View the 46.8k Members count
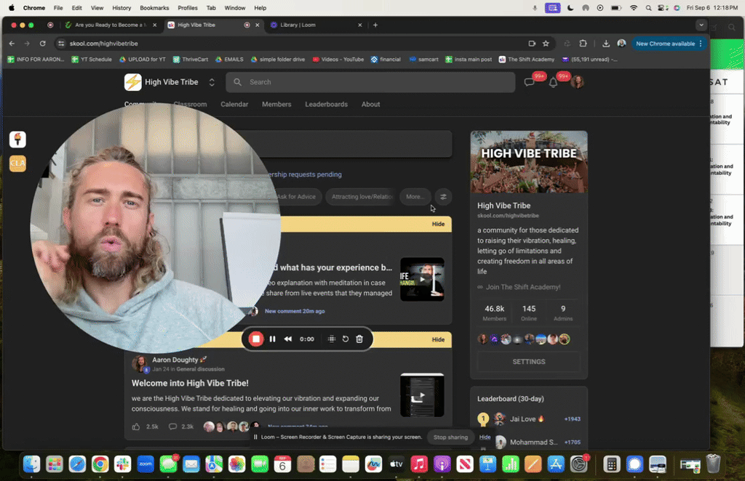The width and height of the screenshot is (745, 481). 495,312
